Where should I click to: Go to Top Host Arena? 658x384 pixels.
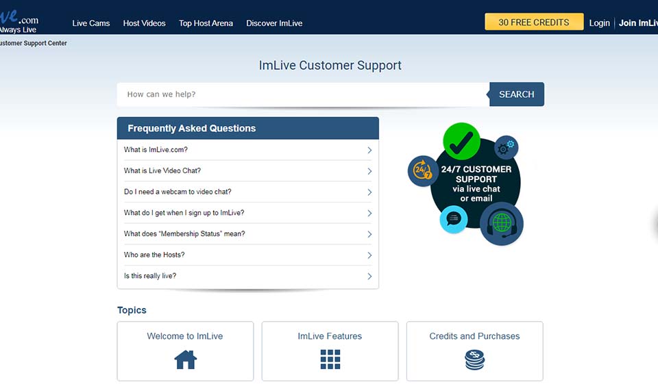206,23
